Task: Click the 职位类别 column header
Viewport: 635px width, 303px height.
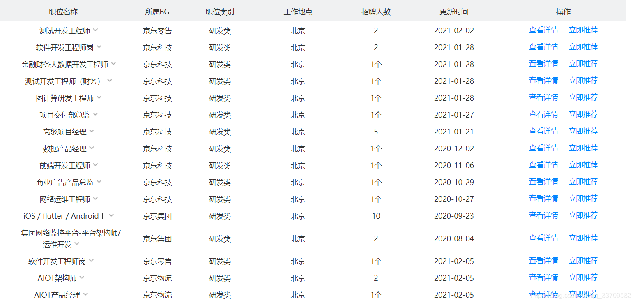Action: 220,12
